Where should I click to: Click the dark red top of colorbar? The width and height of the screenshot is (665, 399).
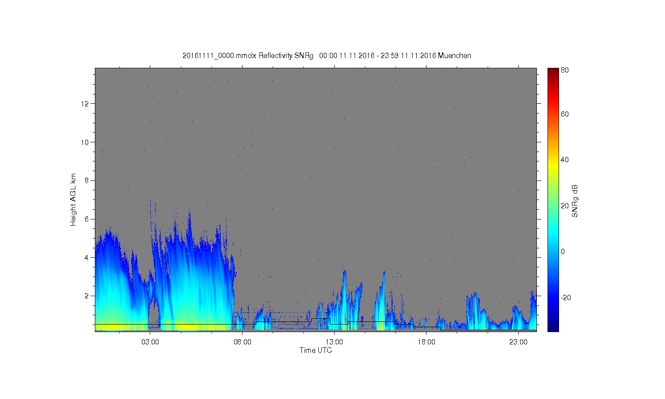pos(553,72)
